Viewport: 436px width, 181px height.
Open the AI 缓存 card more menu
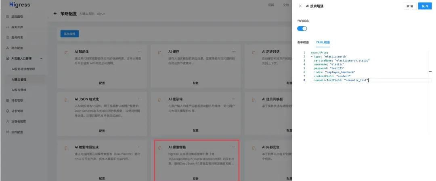click(234, 51)
